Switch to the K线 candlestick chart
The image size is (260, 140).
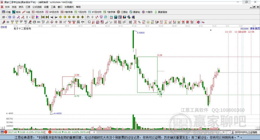click(26, 12)
